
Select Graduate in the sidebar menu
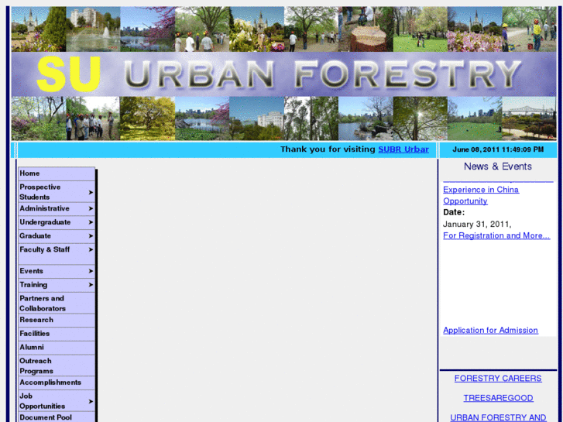57,236
